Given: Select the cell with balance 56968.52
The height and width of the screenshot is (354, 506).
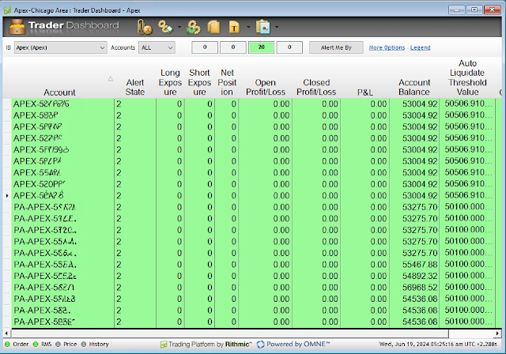Looking at the screenshot, I should point(414,288).
